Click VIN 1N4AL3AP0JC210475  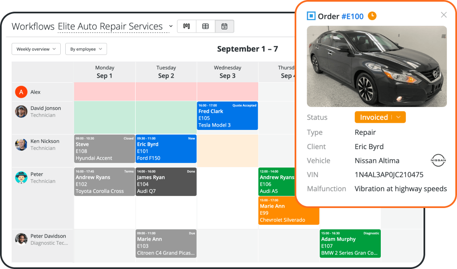pyautogui.click(x=389, y=175)
